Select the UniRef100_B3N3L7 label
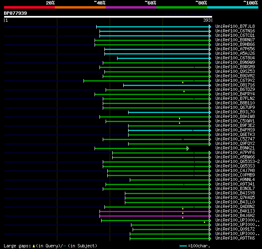 click(235, 189)
